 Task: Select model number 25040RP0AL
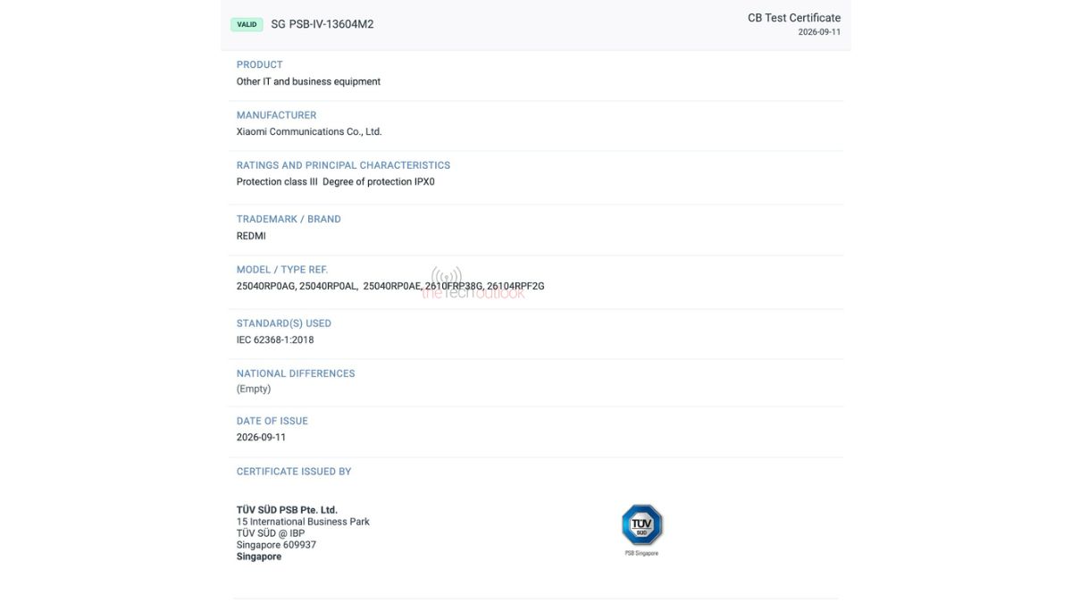pyautogui.click(x=329, y=286)
